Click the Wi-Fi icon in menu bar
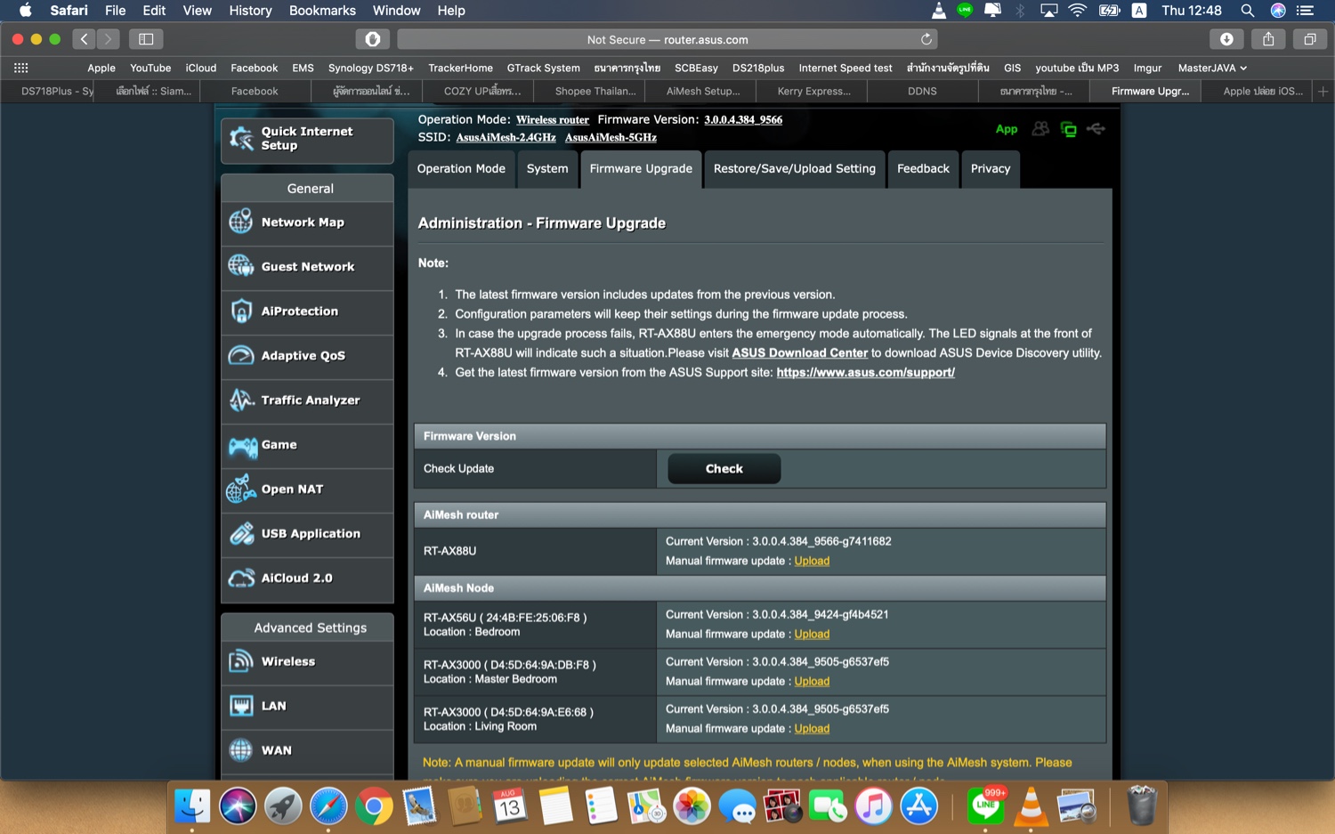The width and height of the screenshot is (1335, 834). tap(1077, 11)
